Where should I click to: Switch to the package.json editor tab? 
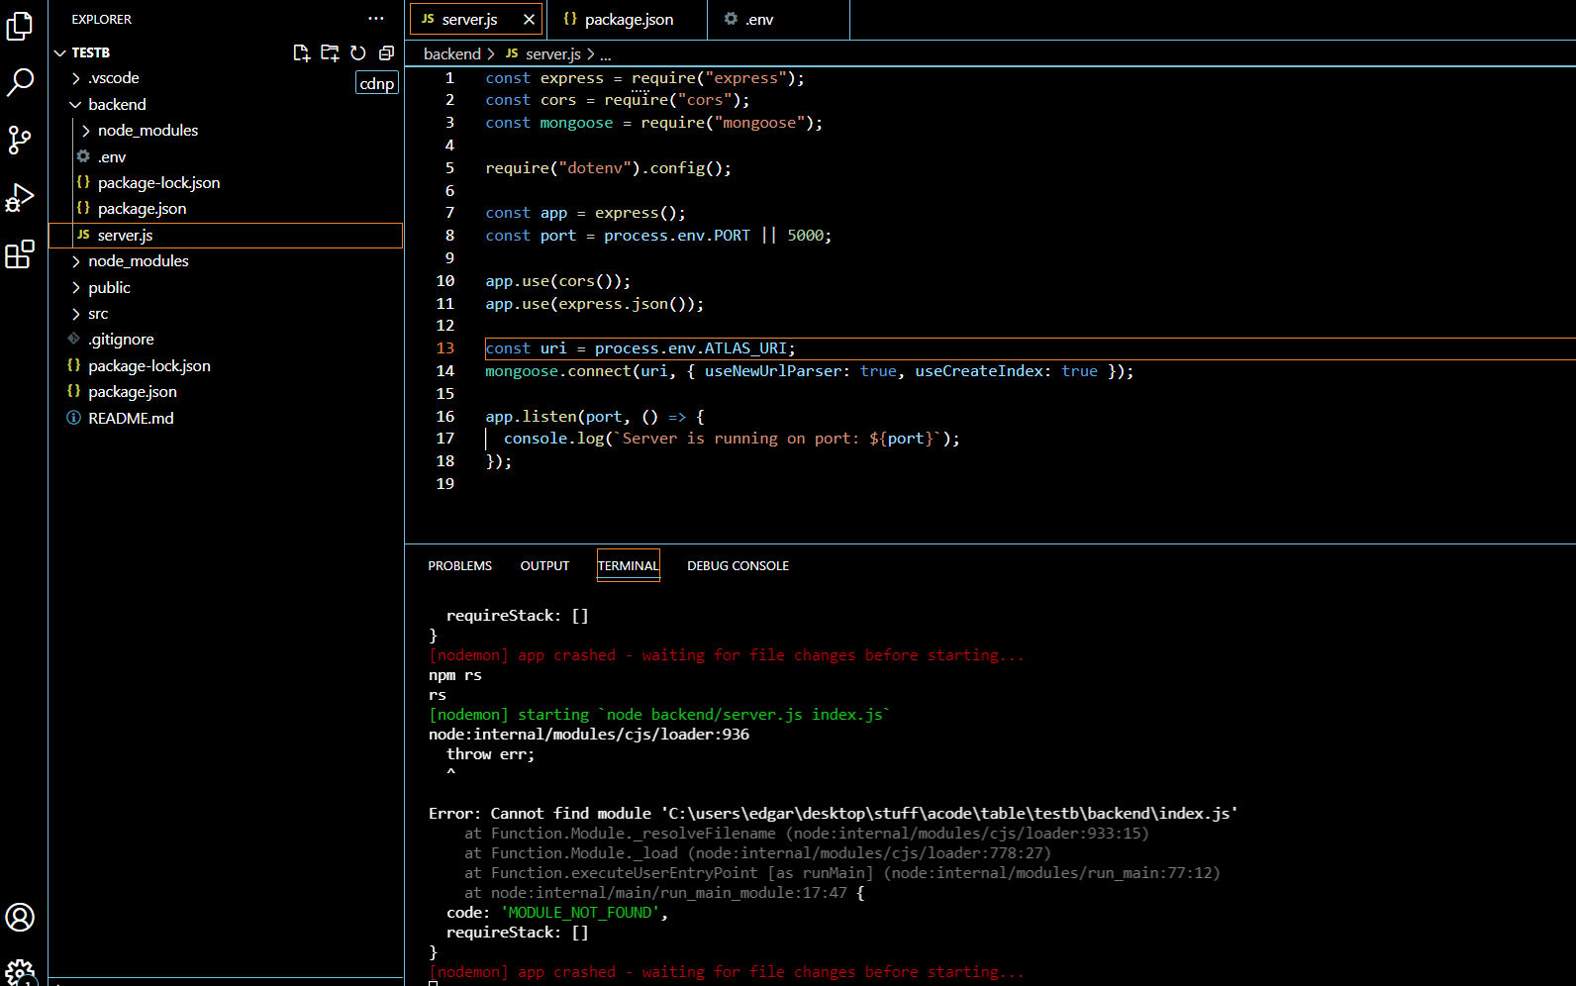[628, 20]
